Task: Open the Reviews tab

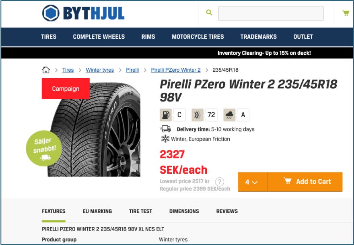Action: coord(227,211)
